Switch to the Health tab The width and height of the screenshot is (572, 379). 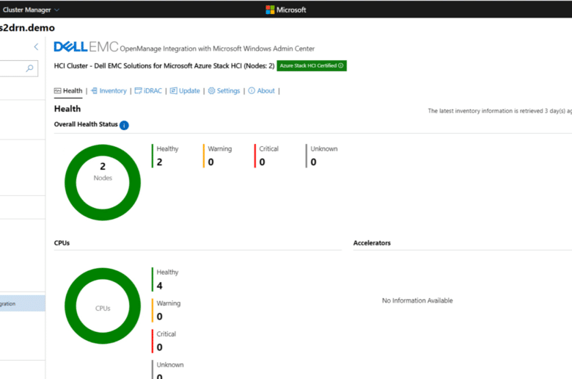[x=68, y=91]
